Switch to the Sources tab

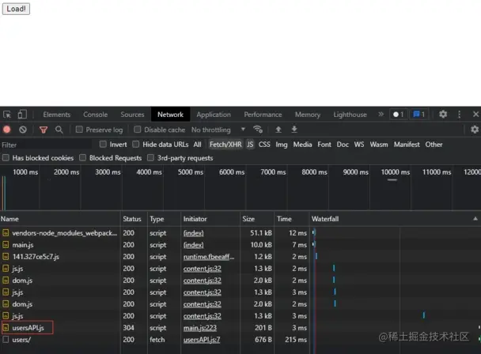[132, 115]
